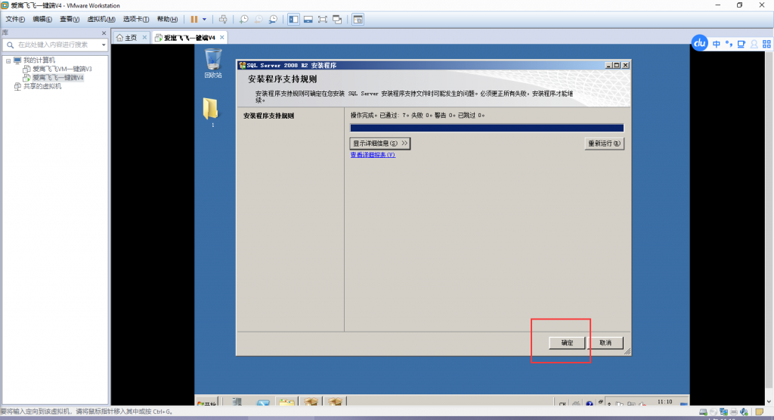The width and height of the screenshot is (774, 420).
Task: Click the yellow message log status icon
Action: pos(759,412)
